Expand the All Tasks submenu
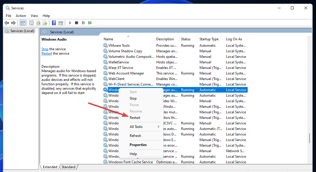Viewport: 316px width, 172px height. 145,127
